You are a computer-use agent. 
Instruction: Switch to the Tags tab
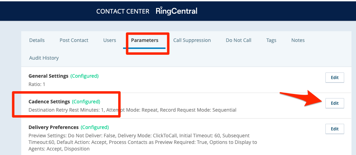tap(271, 40)
